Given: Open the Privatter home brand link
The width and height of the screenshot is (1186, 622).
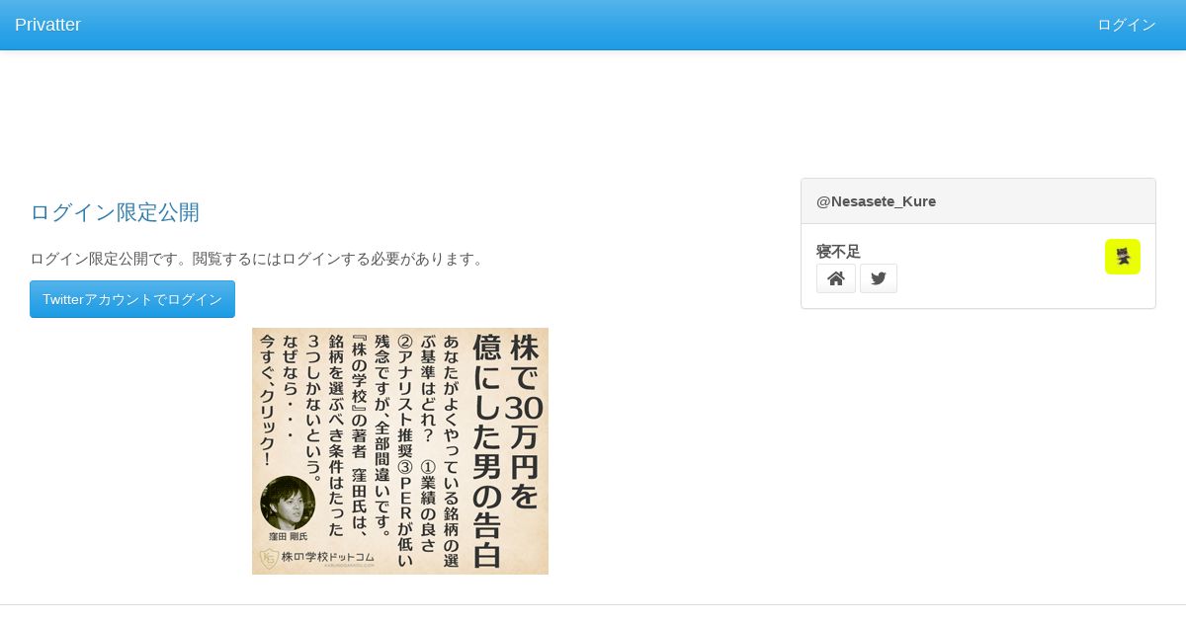Looking at the screenshot, I should tap(47, 25).
